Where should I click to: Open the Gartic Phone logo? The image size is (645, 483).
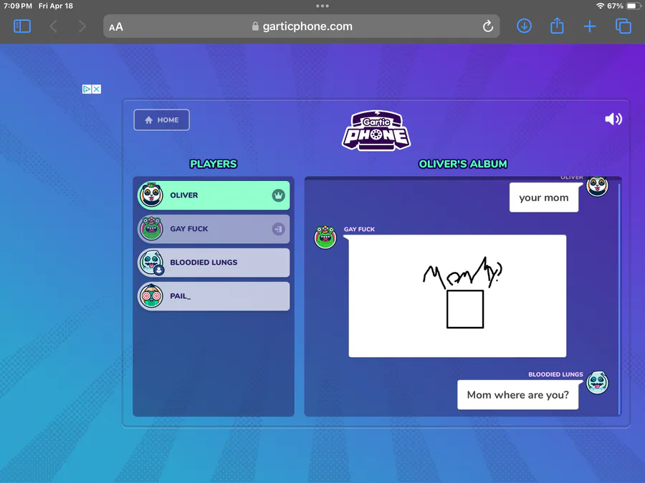(376, 131)
